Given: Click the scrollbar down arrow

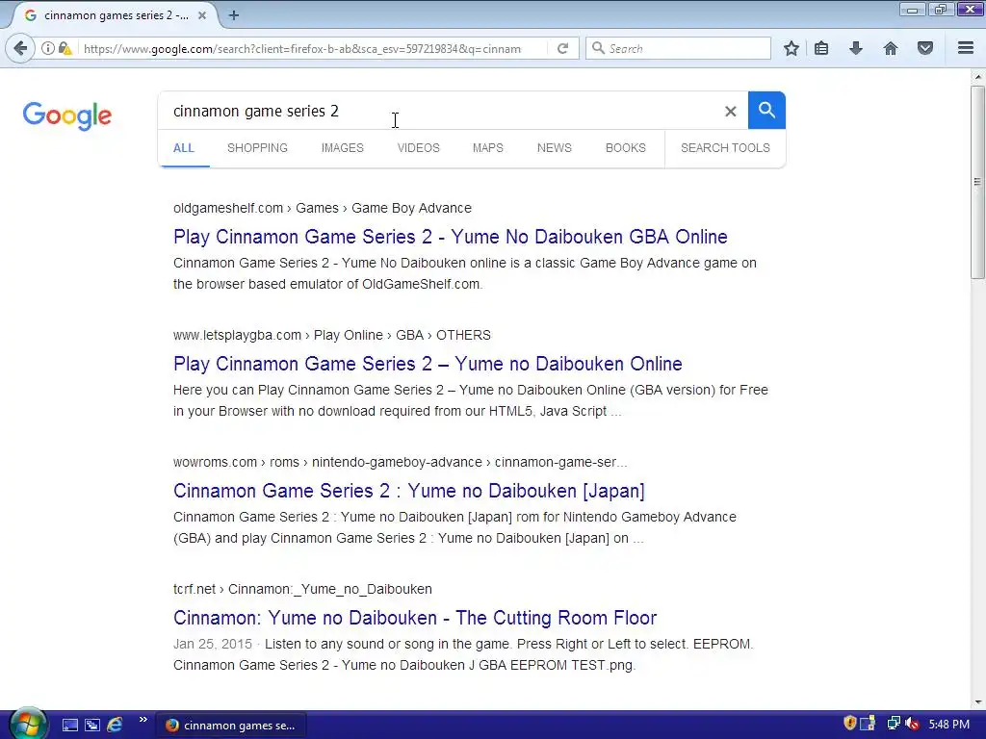Looking at the screenshot, I should [977, 702].
